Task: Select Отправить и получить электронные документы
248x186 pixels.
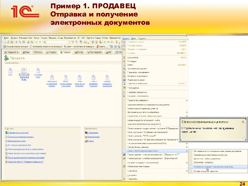Action: coord(218,167)
